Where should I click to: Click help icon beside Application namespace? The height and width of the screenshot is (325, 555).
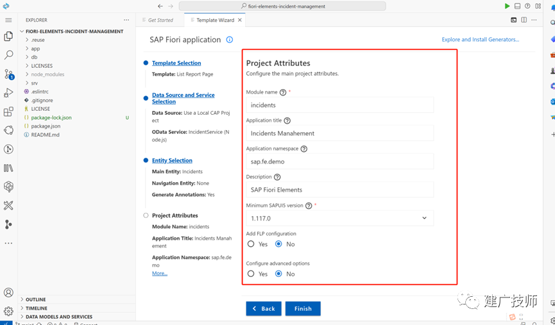[303, 149]
